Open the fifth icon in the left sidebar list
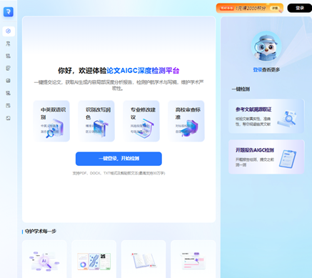 9,81
